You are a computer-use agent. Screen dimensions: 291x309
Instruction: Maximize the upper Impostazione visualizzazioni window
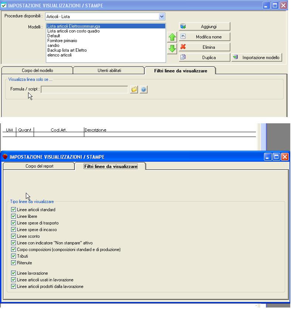pos(275,5)
